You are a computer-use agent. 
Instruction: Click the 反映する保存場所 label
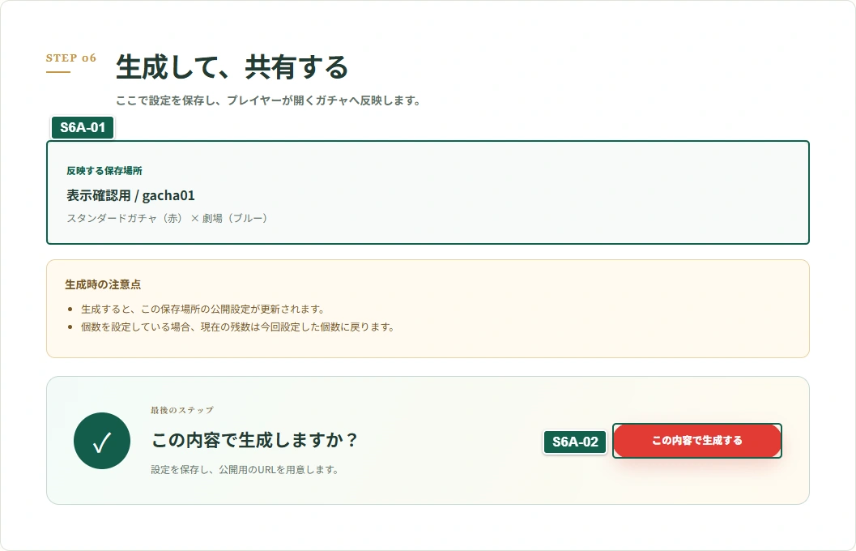[x=104, y=171]
